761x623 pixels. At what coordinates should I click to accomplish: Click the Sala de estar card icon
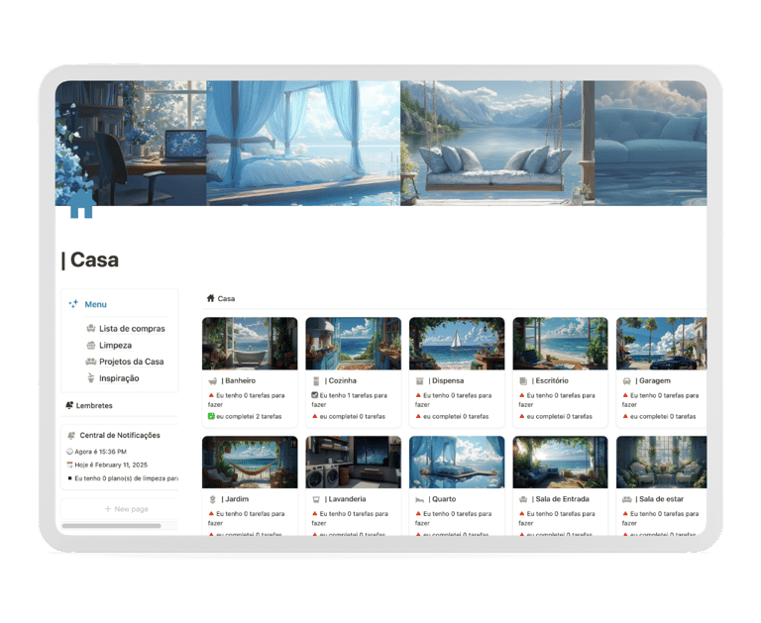tap(627, 499)
